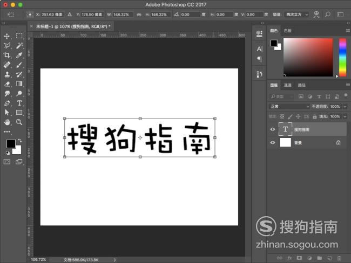This screenshot has width=351, height=263.
Task: Toggle lock all layers
Action: pyautogui.click(x=314, y=116)
